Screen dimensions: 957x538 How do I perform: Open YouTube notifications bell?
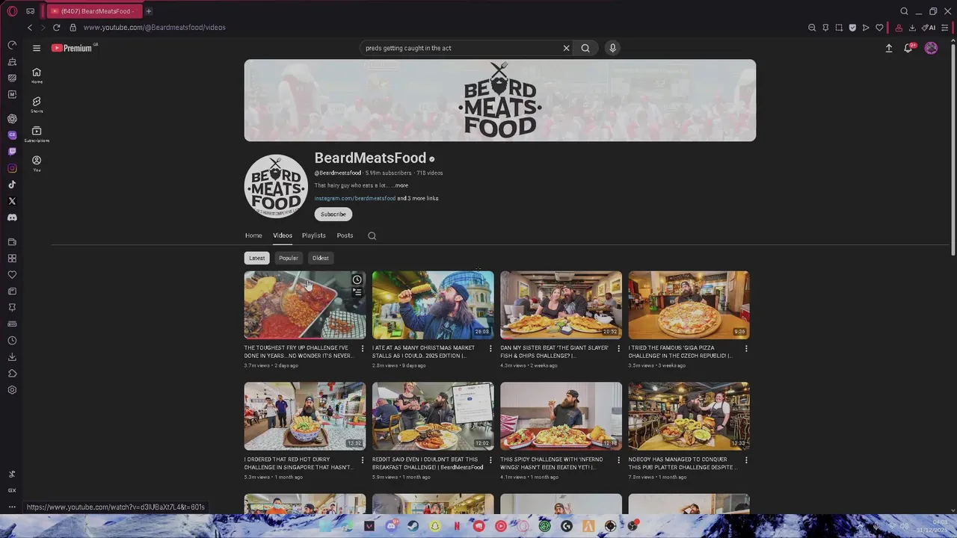[x=908, y=48]
